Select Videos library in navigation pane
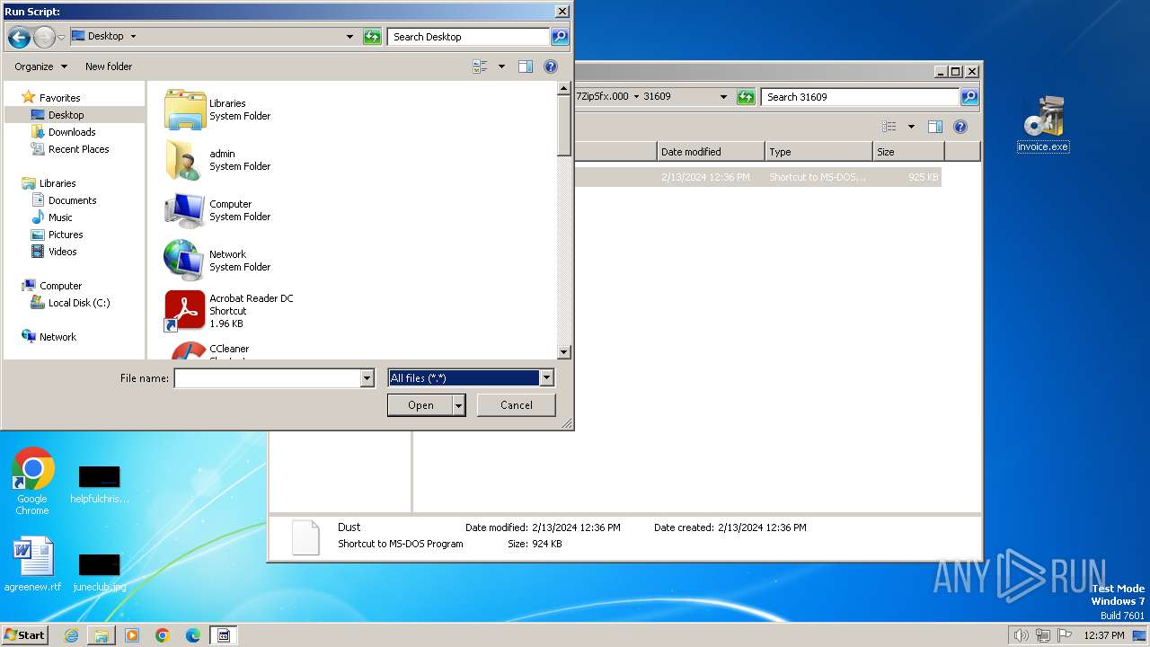1150x647 pixels. (x=62, y=252)
